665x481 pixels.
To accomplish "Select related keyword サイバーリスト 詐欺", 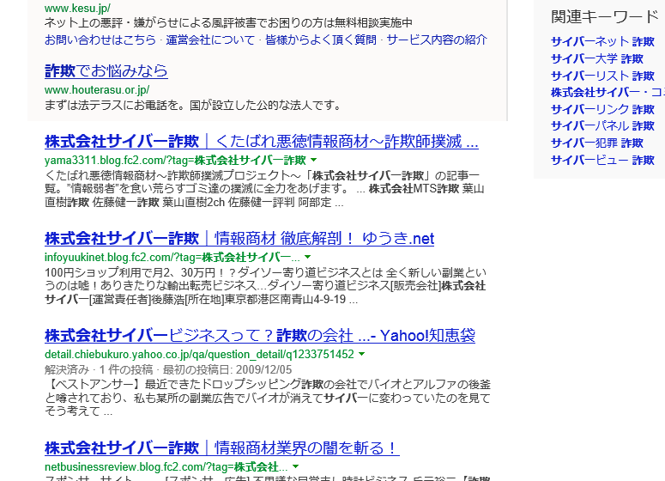I will (x=602, y=76).
